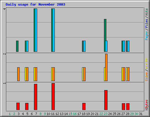The image size is (150, 117).
Task: Click the orange Sites bar for day 3
Action: pos(18,74)
